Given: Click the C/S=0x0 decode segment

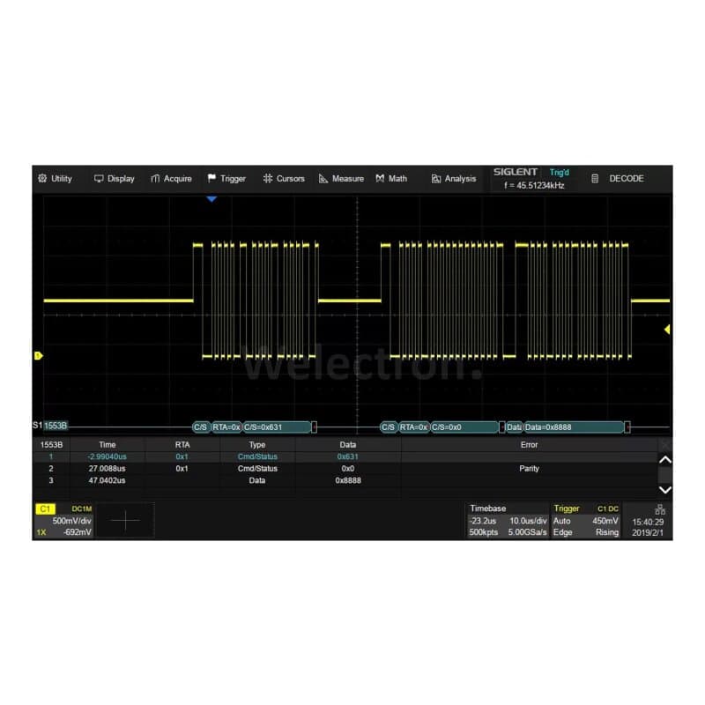Looking at the screenshot, I should [464, 427].
